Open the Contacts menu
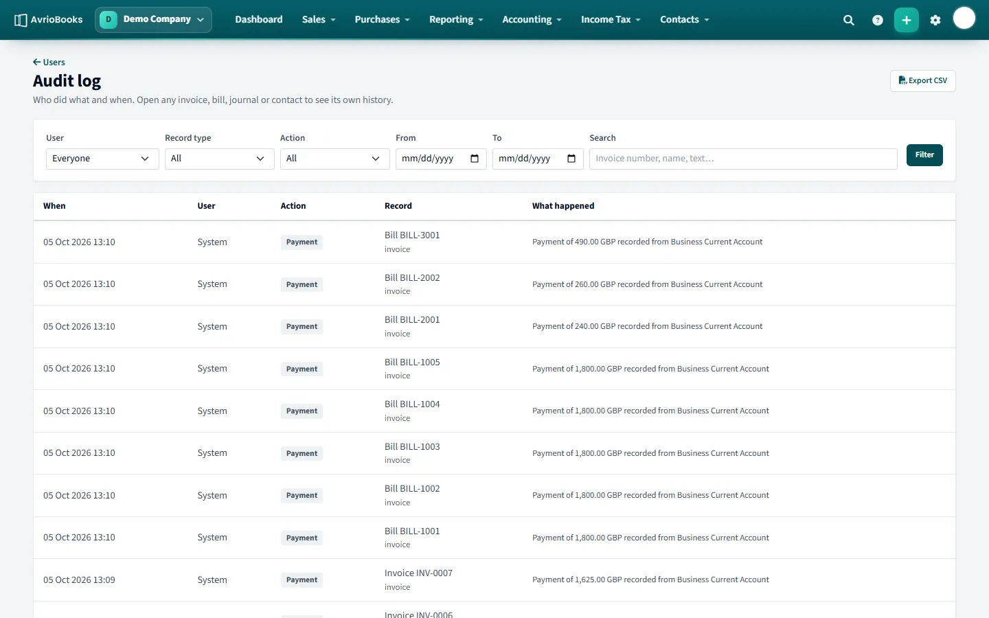The height and width of the screenshot is (618, 989). click(685, 19)
